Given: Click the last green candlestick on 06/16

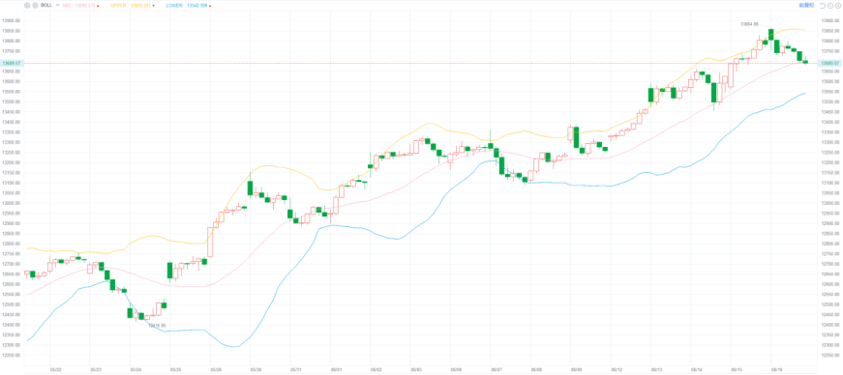Looking at the screenshot, I should click(805, 62).
